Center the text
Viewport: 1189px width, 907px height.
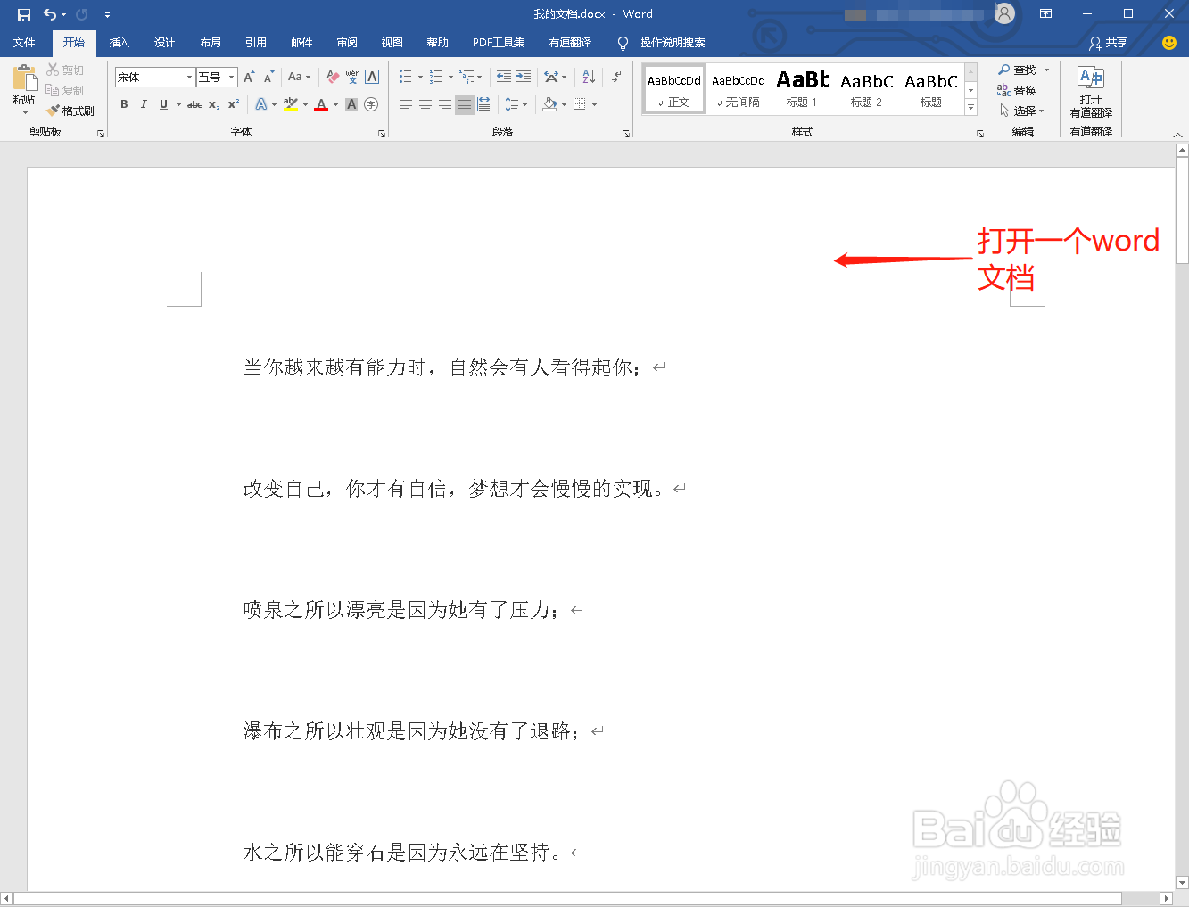click(x=425, y=104)
